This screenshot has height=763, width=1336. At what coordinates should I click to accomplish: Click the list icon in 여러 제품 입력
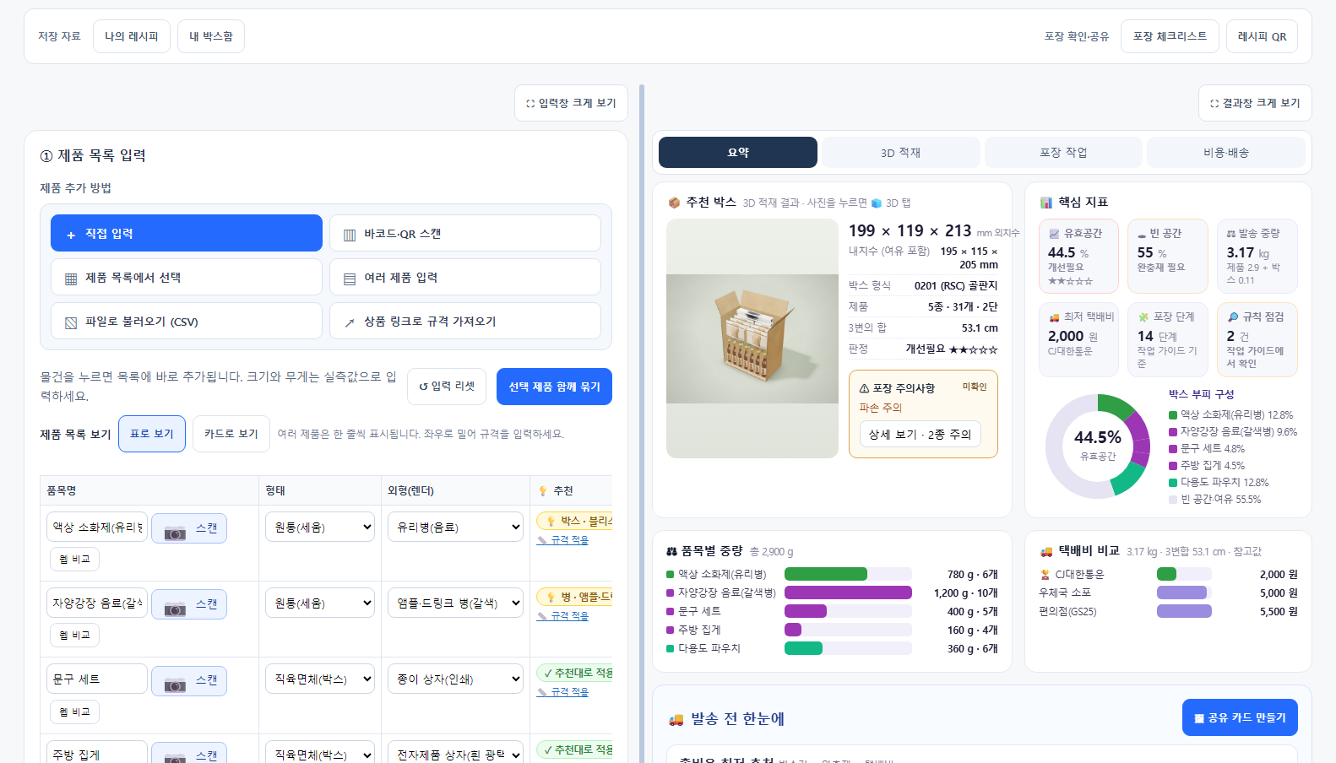tap(350, 279)
